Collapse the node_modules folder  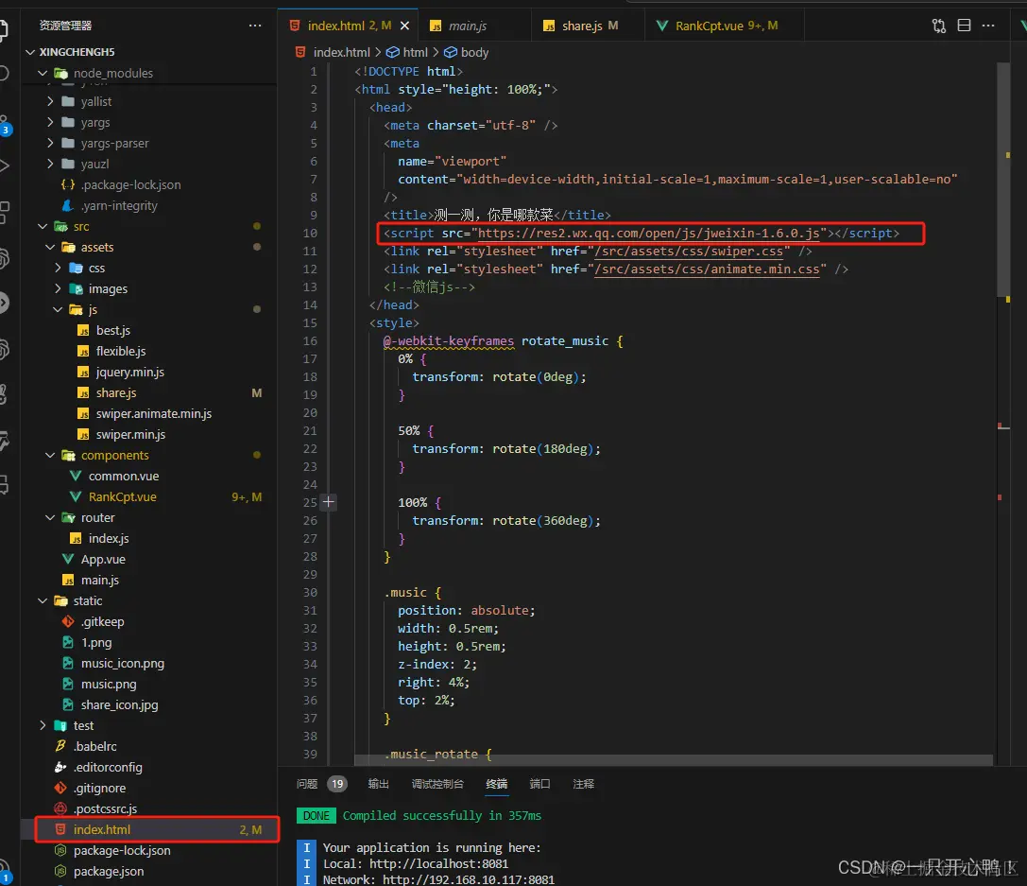click(43, 73)
